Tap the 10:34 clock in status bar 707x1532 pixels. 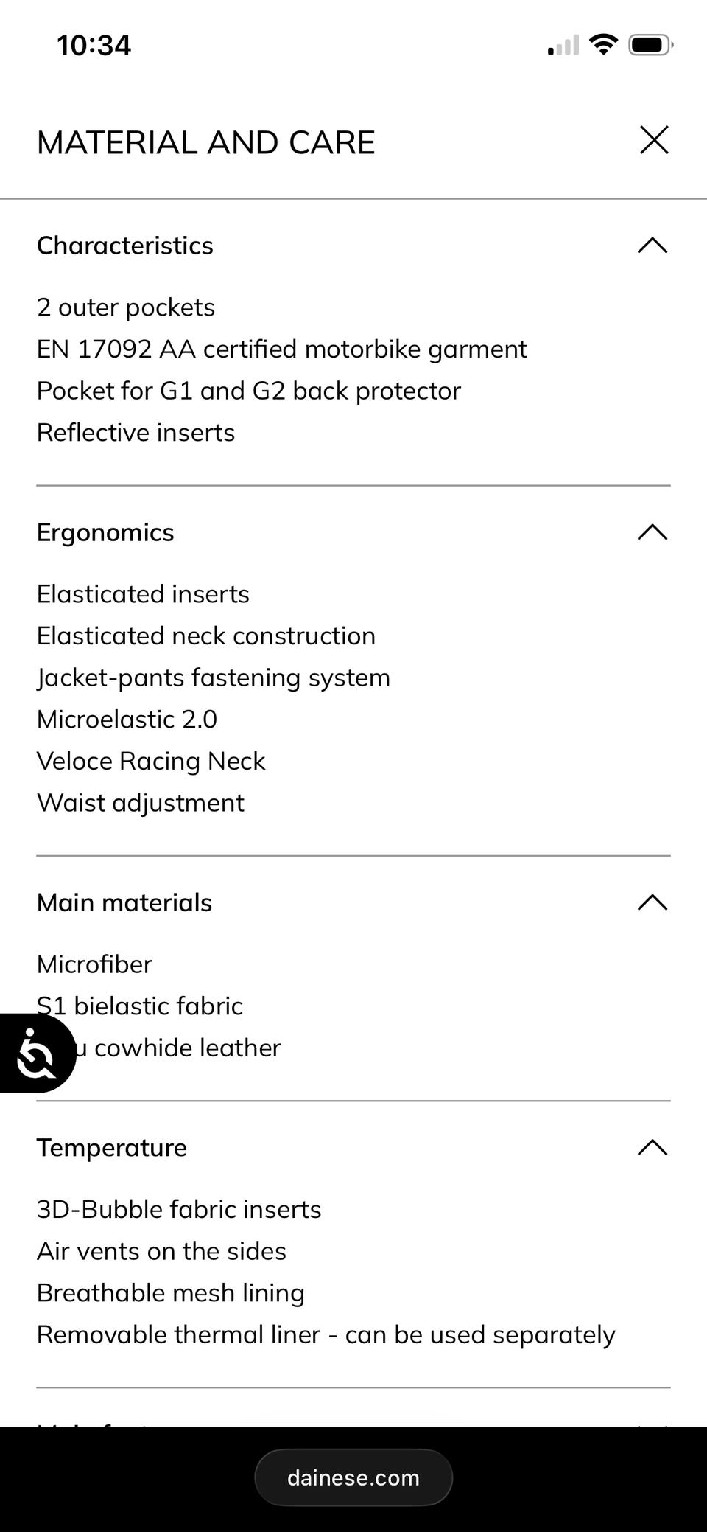coord(94,46)
